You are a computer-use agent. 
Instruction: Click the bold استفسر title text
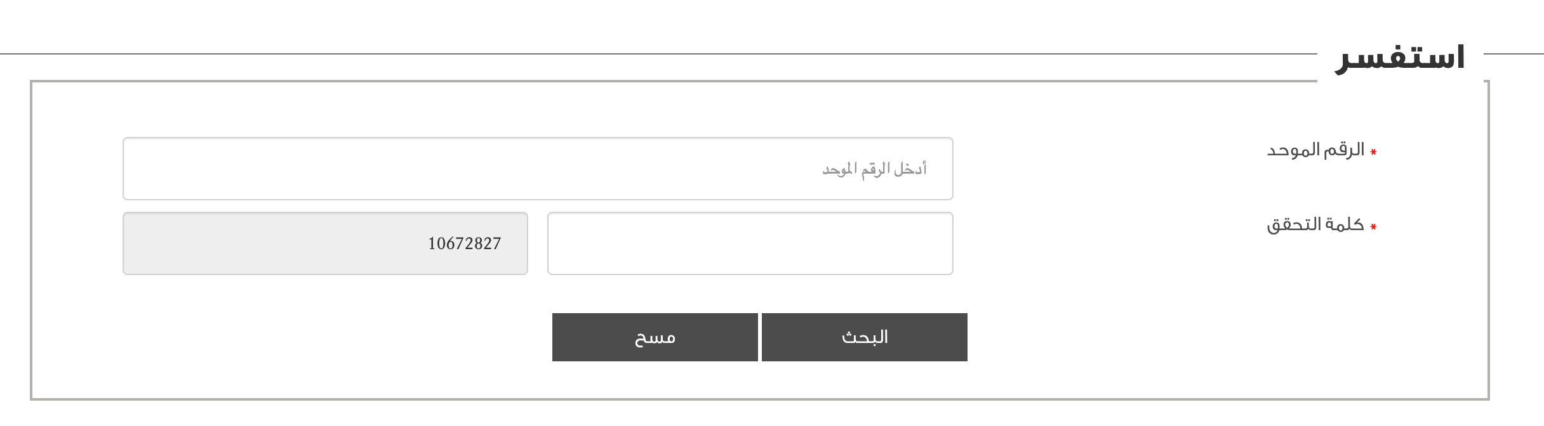click(x=1400, y=58)
